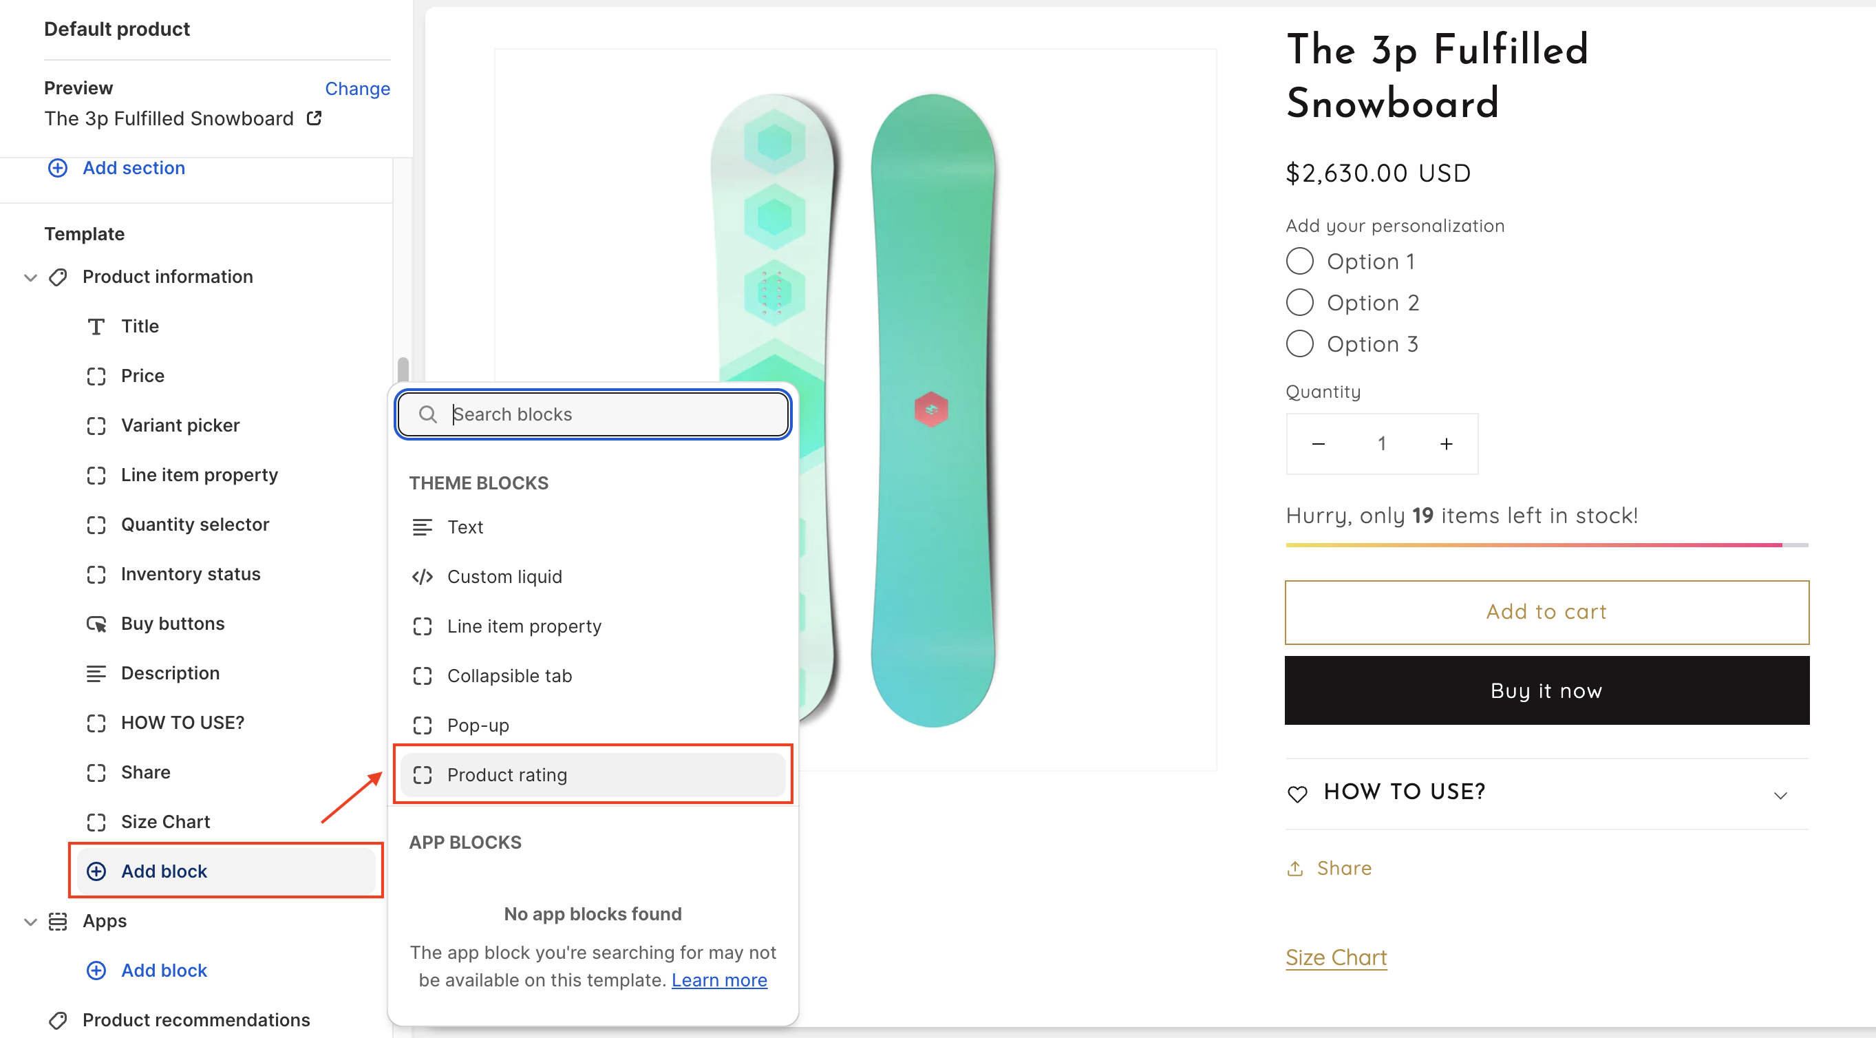Screen dimensions: 1876x1038
Task: Click the Product recommendations tag icon
Action: pyautogui.click(x=58, y=1020)
